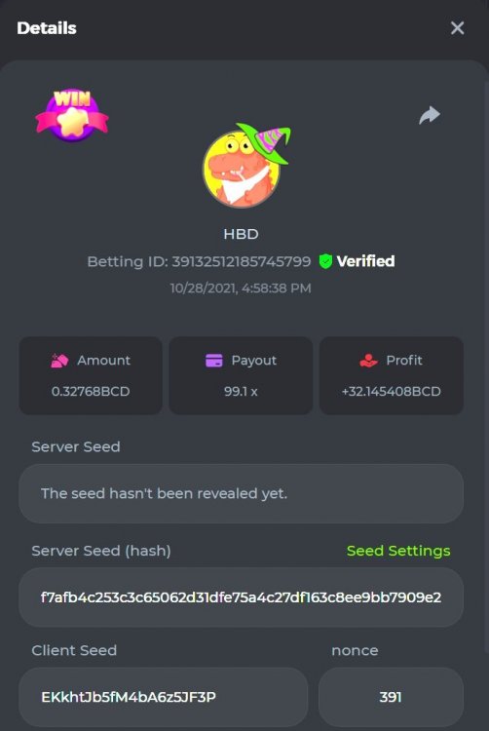Click the WIN star badge icon
This screenshot has height=731, width=489.
coord(72,115)
